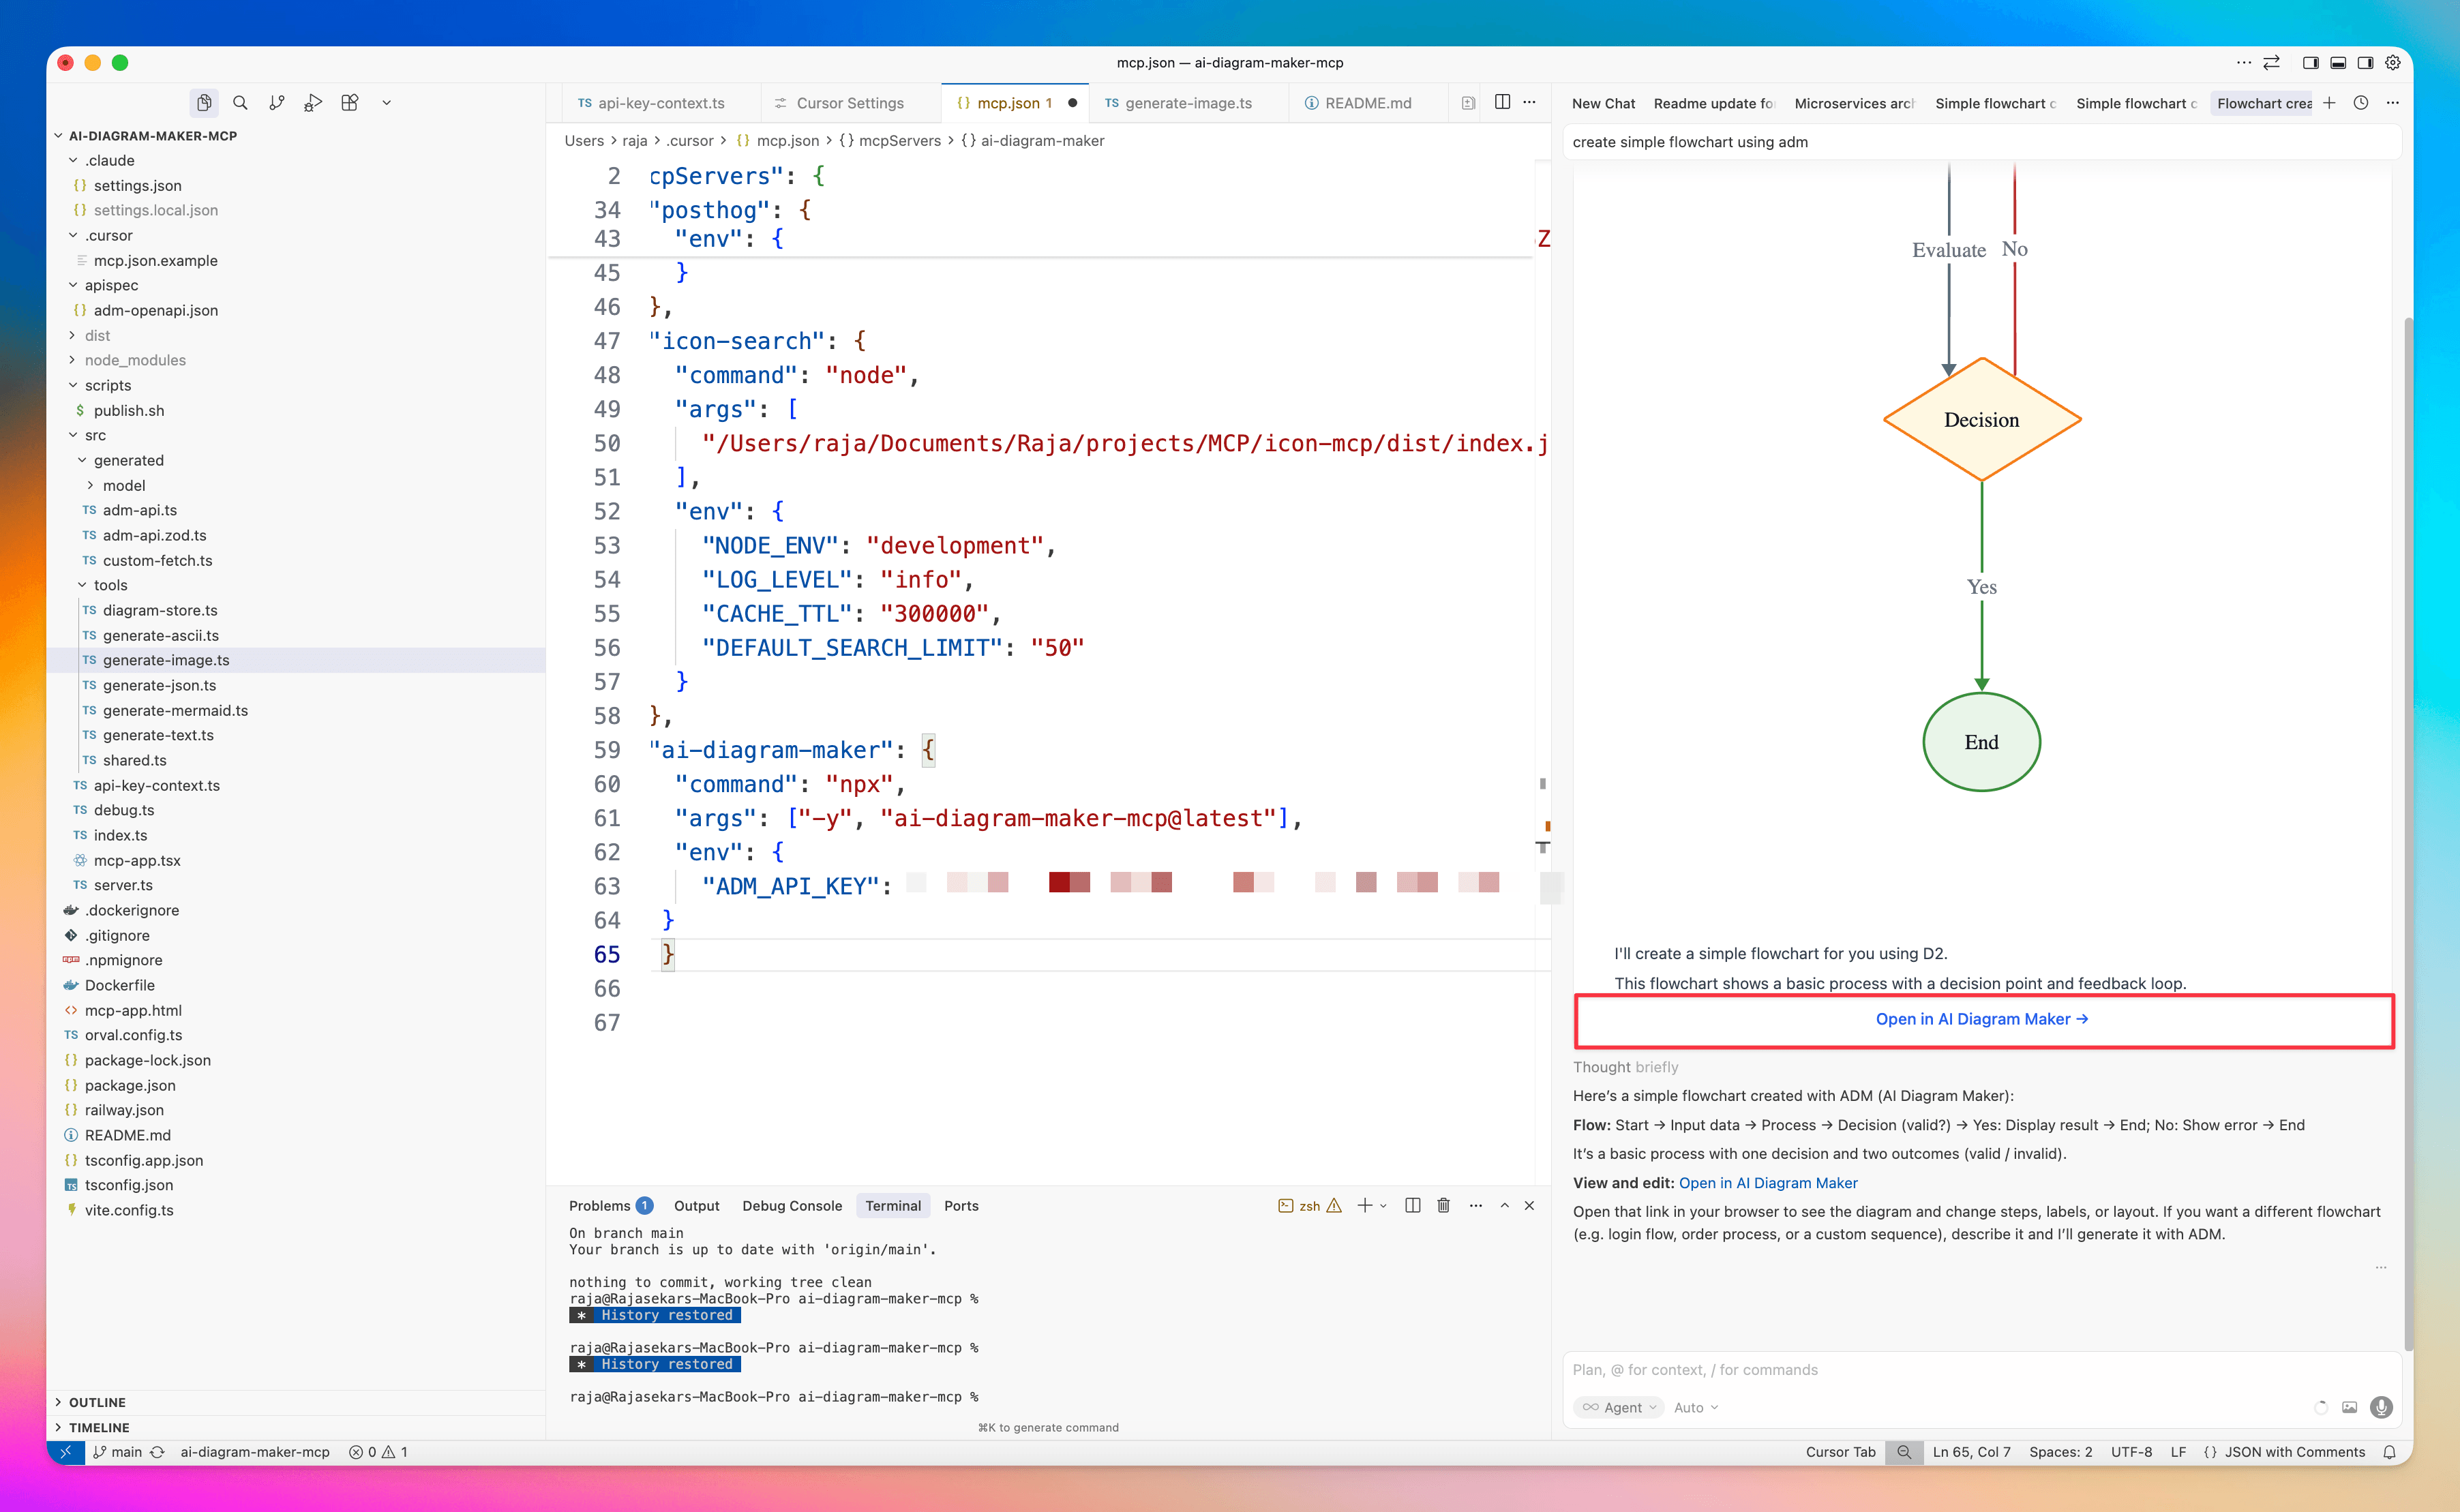Toggle the primary sidebar visibility
Screen dimensions: 2460x1512
2310,62
